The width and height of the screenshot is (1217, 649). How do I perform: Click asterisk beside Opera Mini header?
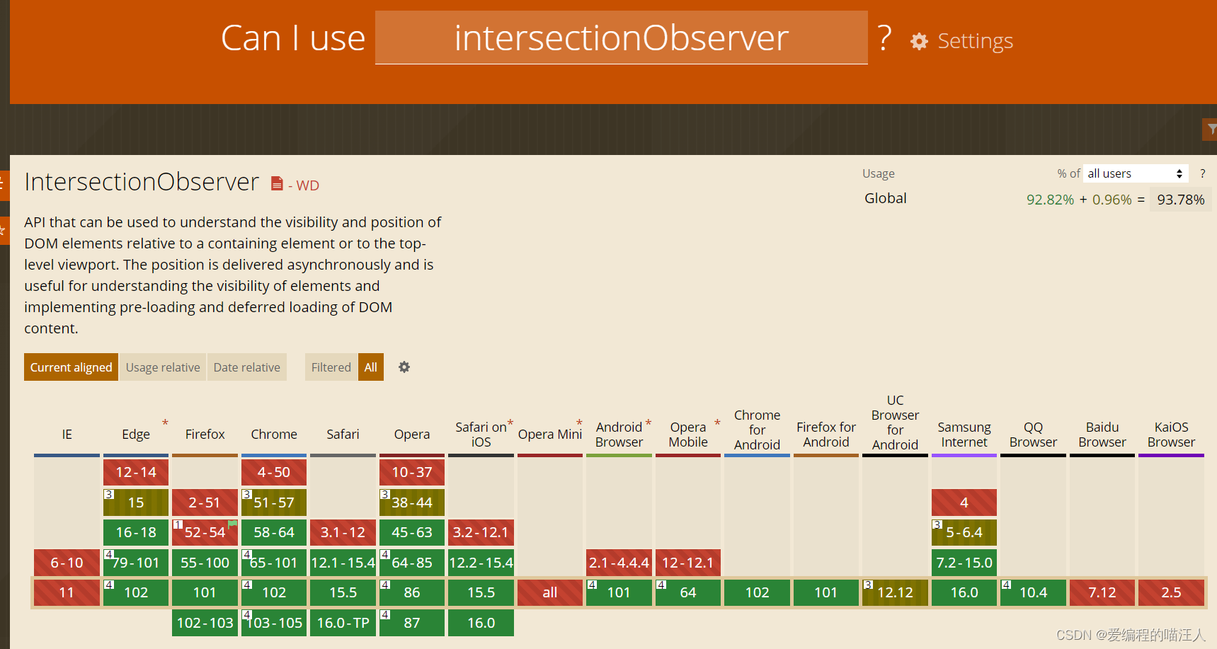(579, 423)
